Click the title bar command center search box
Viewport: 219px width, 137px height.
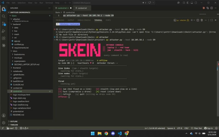tap(107, 3)
